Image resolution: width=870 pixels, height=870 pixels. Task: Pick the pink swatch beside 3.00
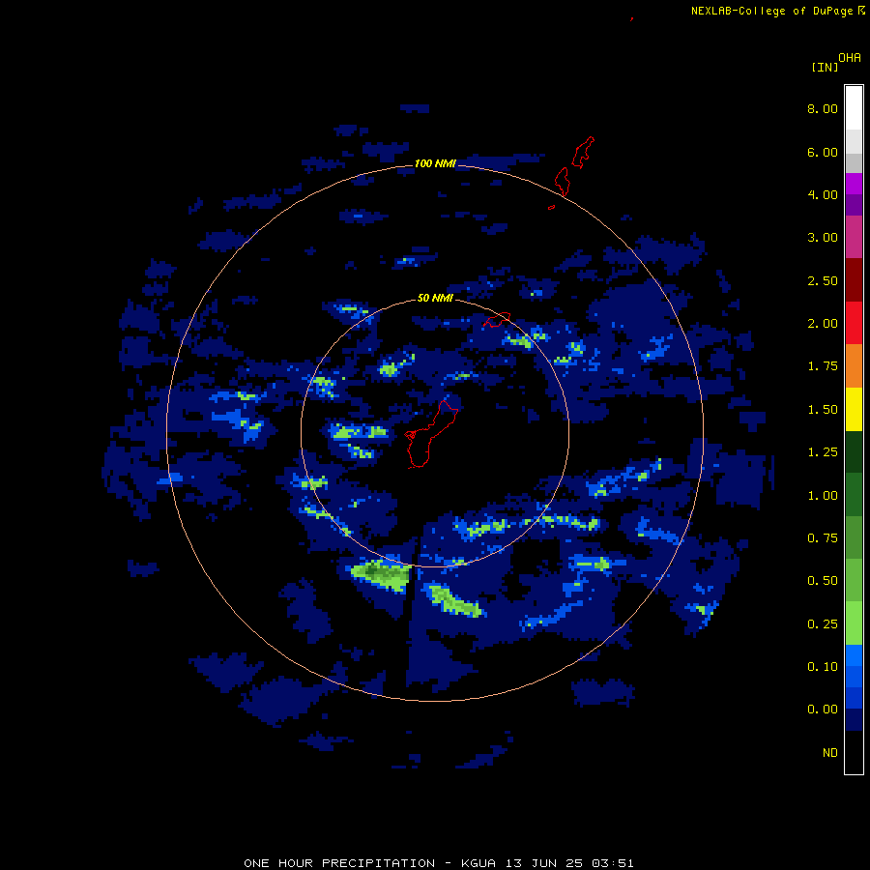[x=854, y=237]
